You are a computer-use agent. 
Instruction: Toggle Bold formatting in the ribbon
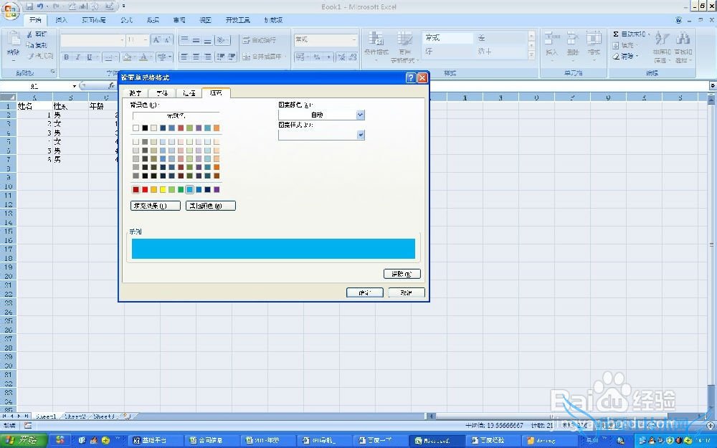(x=67, y=57)
